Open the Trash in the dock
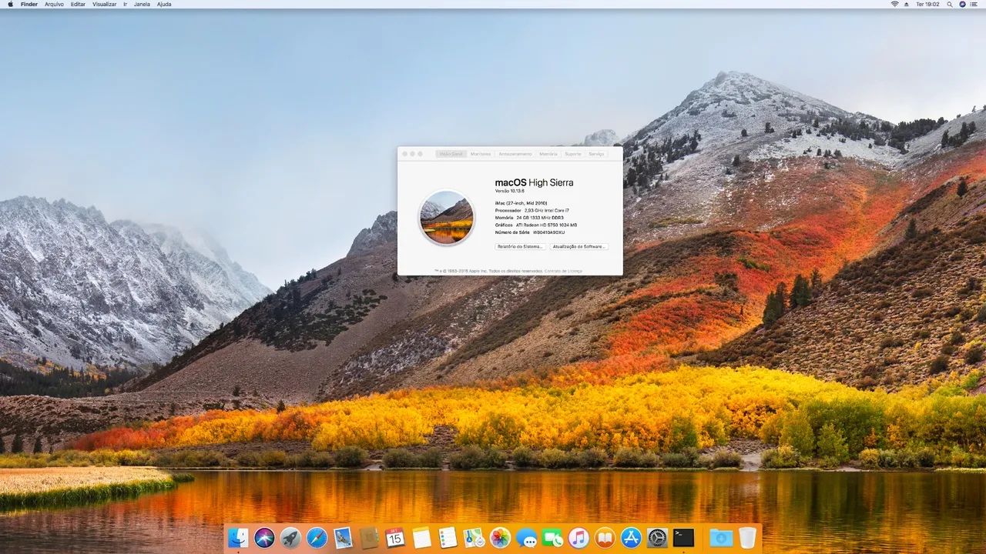986x554 pixels. coord(747,538)
